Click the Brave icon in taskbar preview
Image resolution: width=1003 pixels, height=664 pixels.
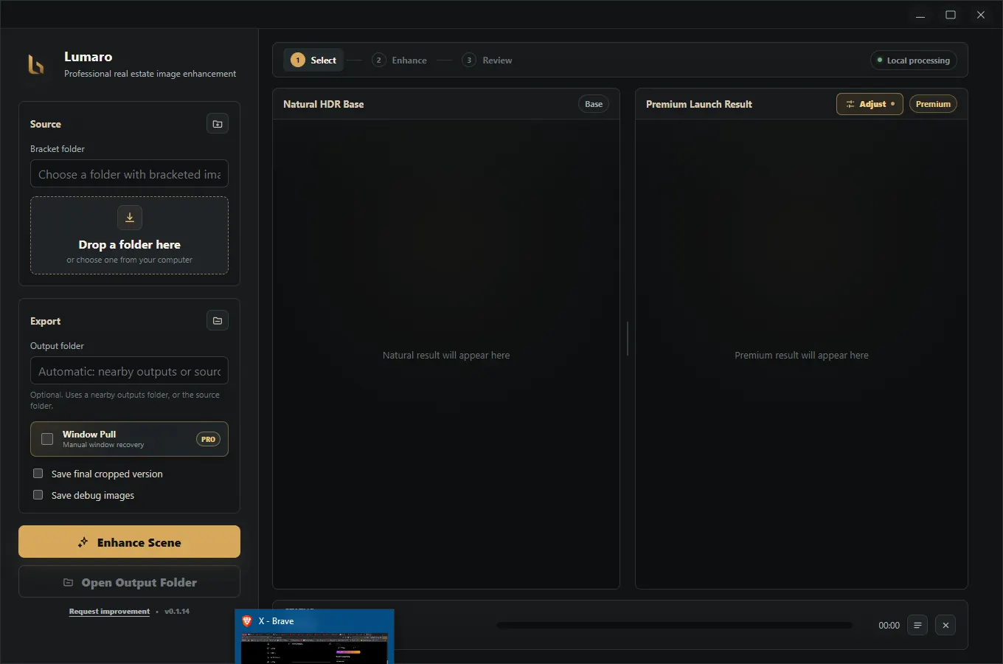[x=247, y=621]
